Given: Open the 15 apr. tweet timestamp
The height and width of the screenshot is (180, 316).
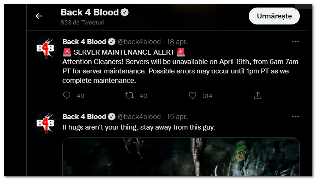Looking at the screenshot, I should tap(177, 116).
